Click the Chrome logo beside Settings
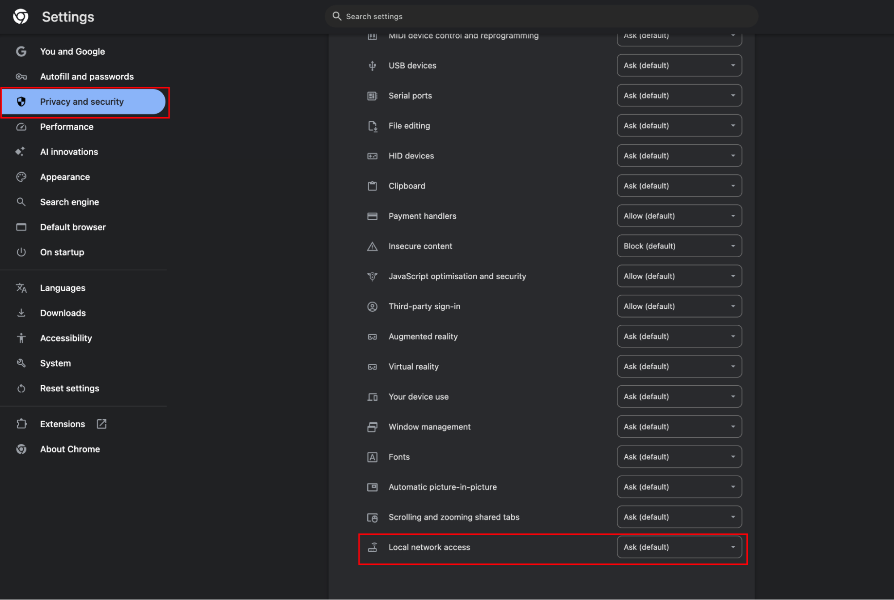894x600 pixels. [x=21, y=17]
